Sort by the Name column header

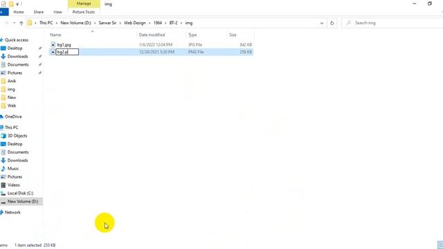click(55, 35)
